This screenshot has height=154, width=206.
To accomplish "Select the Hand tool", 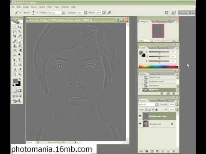I will click(x=15, y=74).
